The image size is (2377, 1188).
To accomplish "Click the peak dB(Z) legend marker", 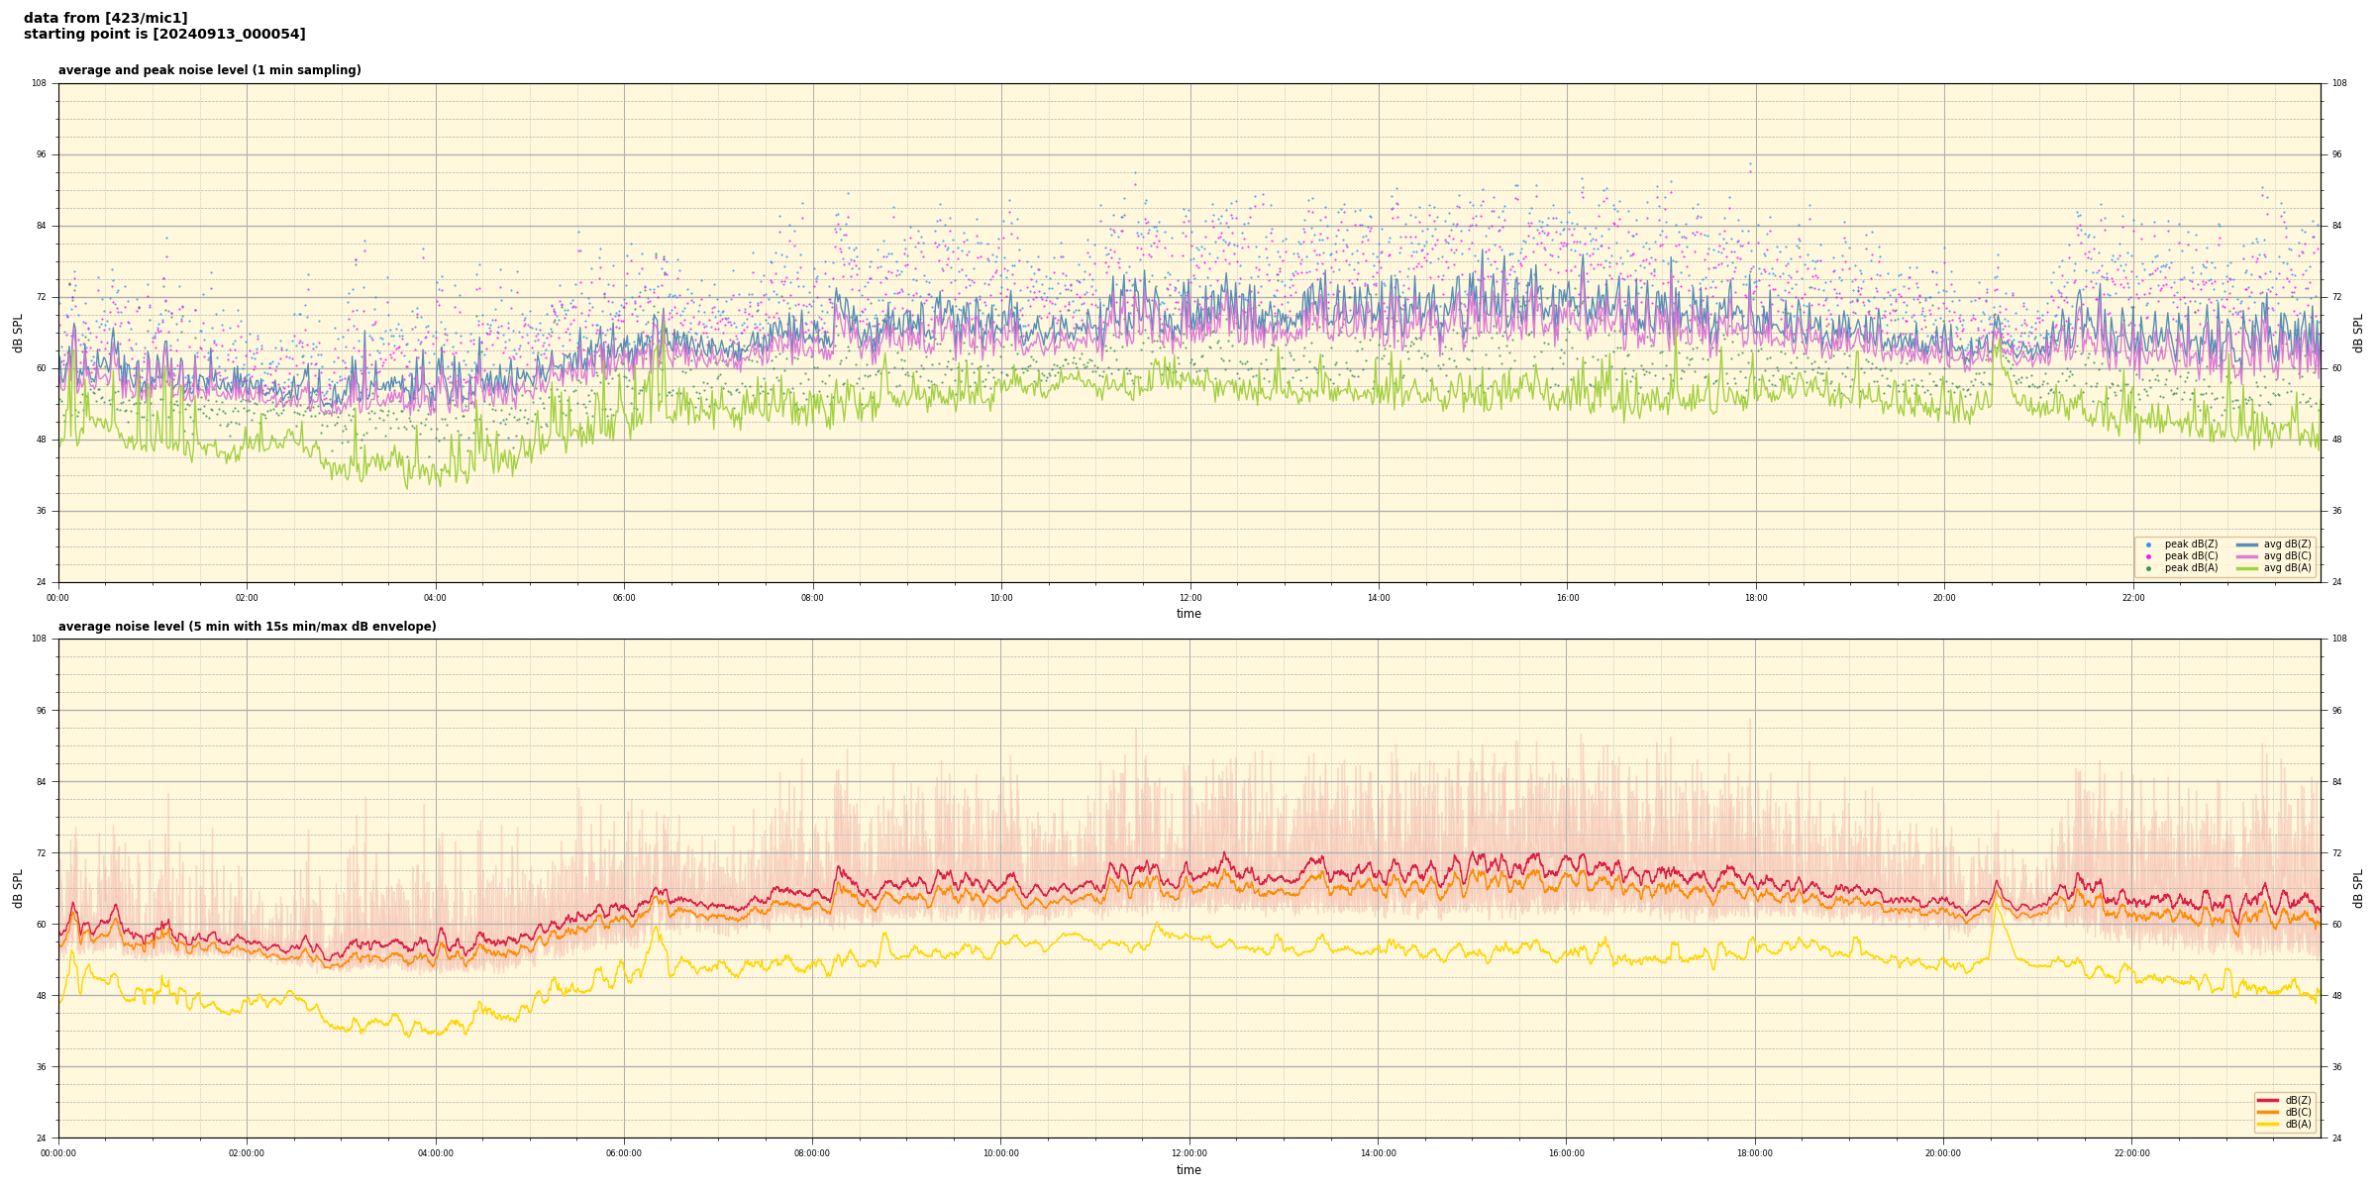I will 2148,544.
